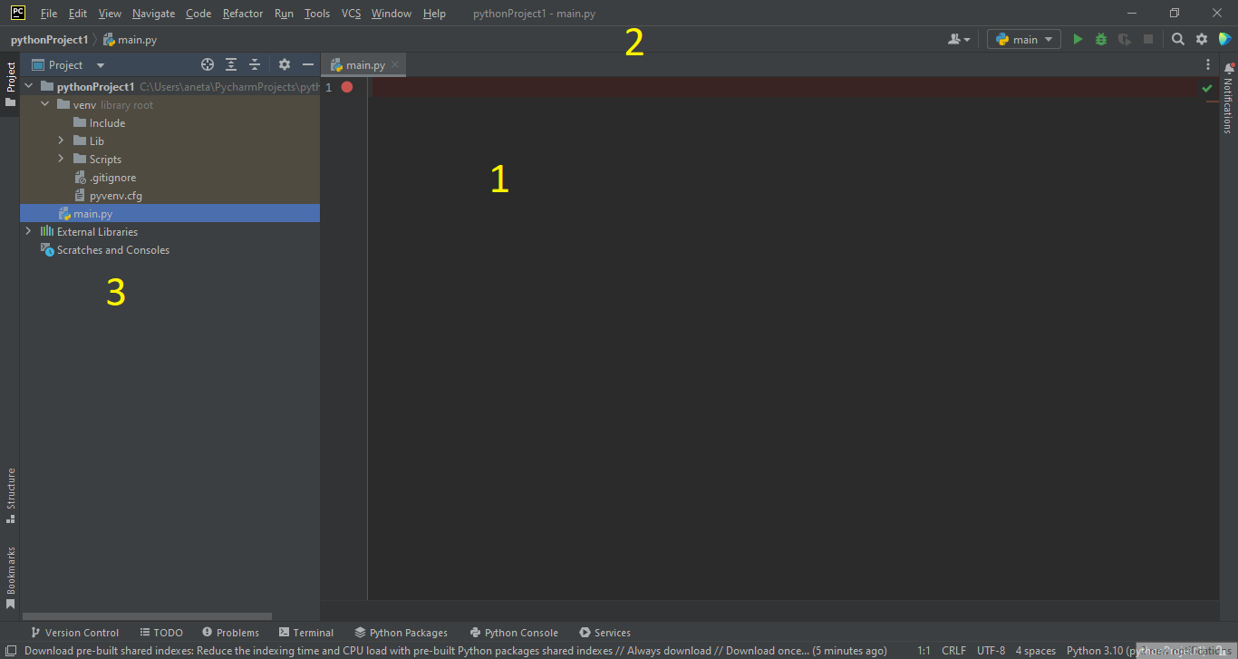
Task: Toggle breakpoint on line 1
Action: click(347, 87)
